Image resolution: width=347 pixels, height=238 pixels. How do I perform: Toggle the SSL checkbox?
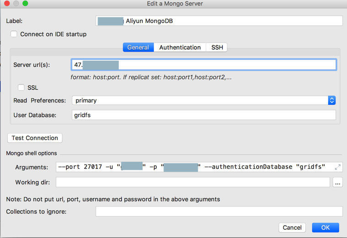coord(21,87)
